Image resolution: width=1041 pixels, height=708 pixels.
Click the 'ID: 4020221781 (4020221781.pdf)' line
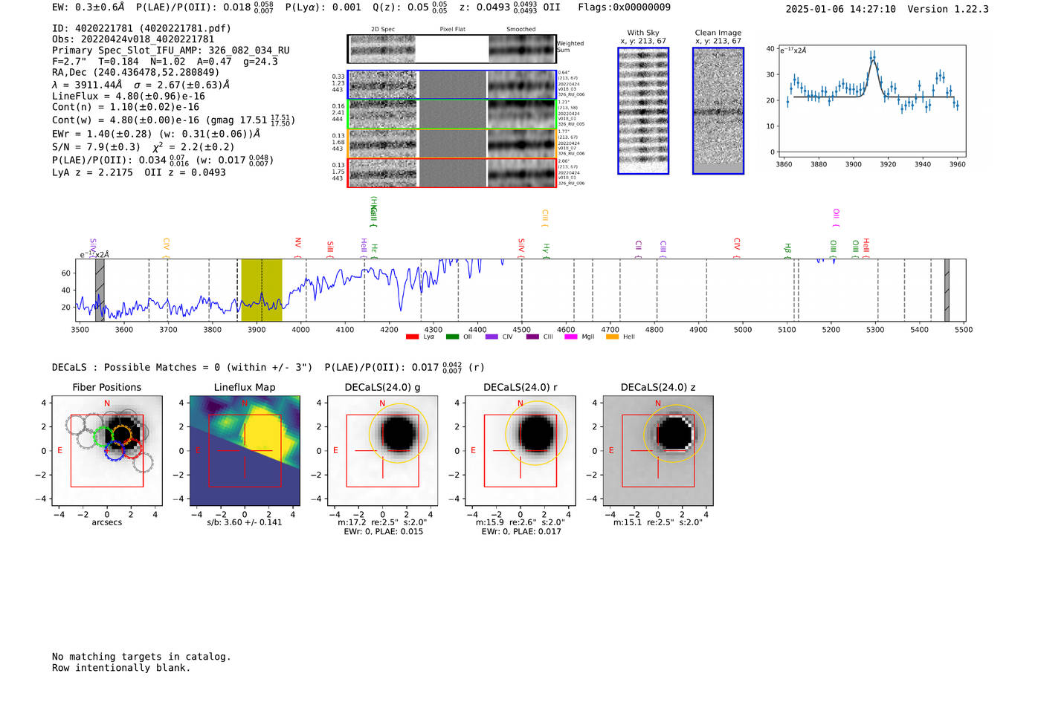(x=141, y=28)
